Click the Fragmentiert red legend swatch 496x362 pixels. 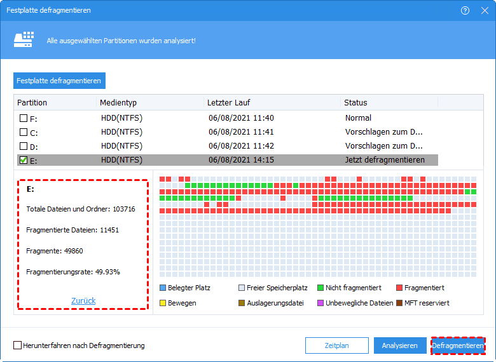tap(399, 288)
